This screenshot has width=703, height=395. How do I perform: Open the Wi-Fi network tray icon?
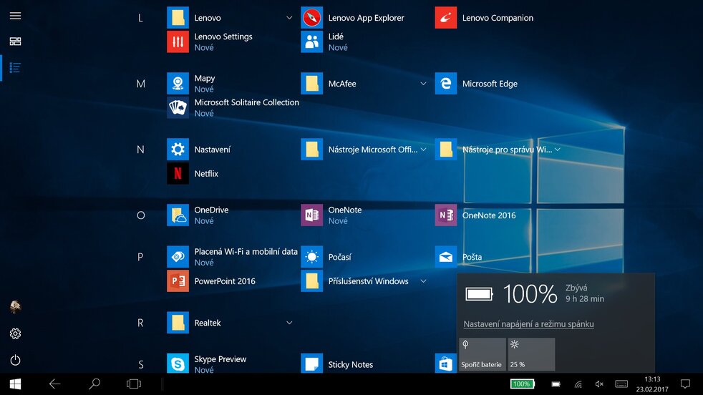click(x=578, y=384)
